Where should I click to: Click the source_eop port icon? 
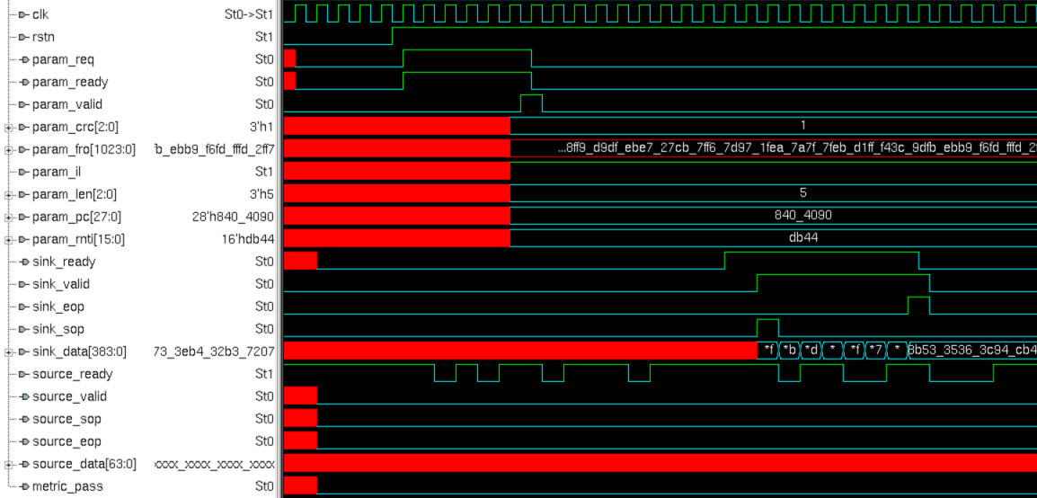point(24,441)
